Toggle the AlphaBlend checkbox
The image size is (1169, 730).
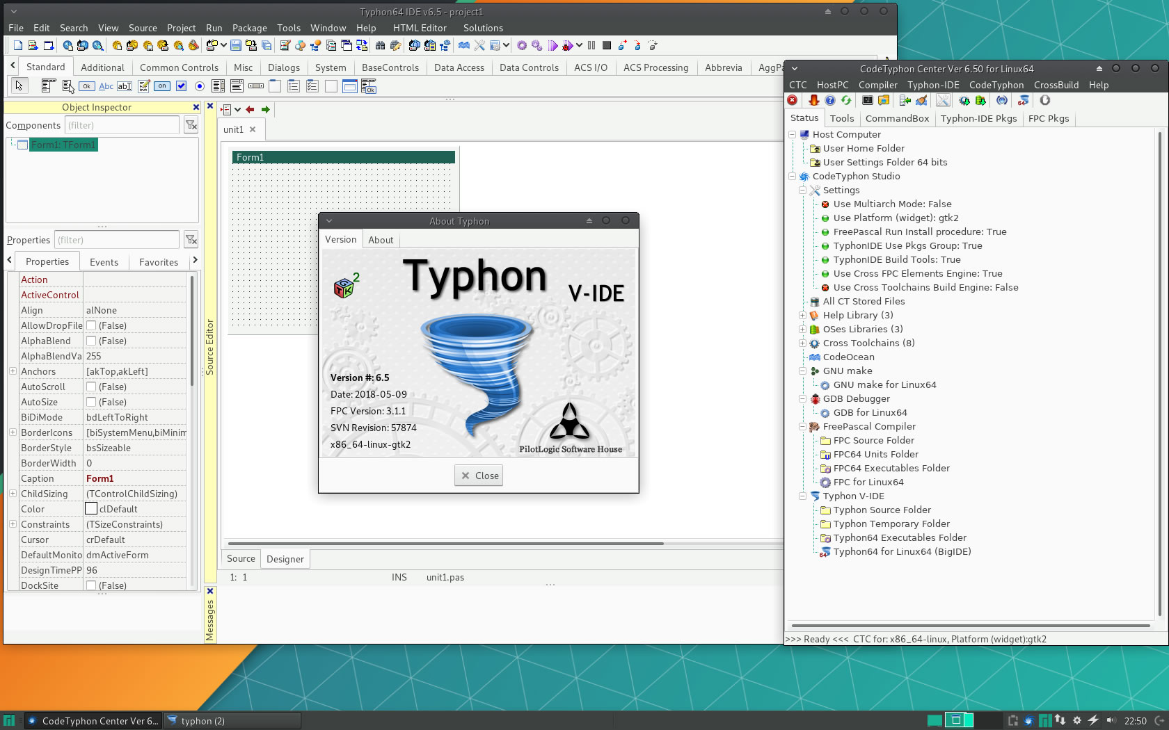[x=91, y=341]
